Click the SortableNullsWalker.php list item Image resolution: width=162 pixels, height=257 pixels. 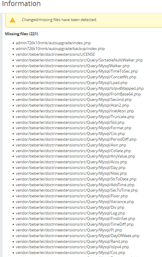[x=79, y=60]
